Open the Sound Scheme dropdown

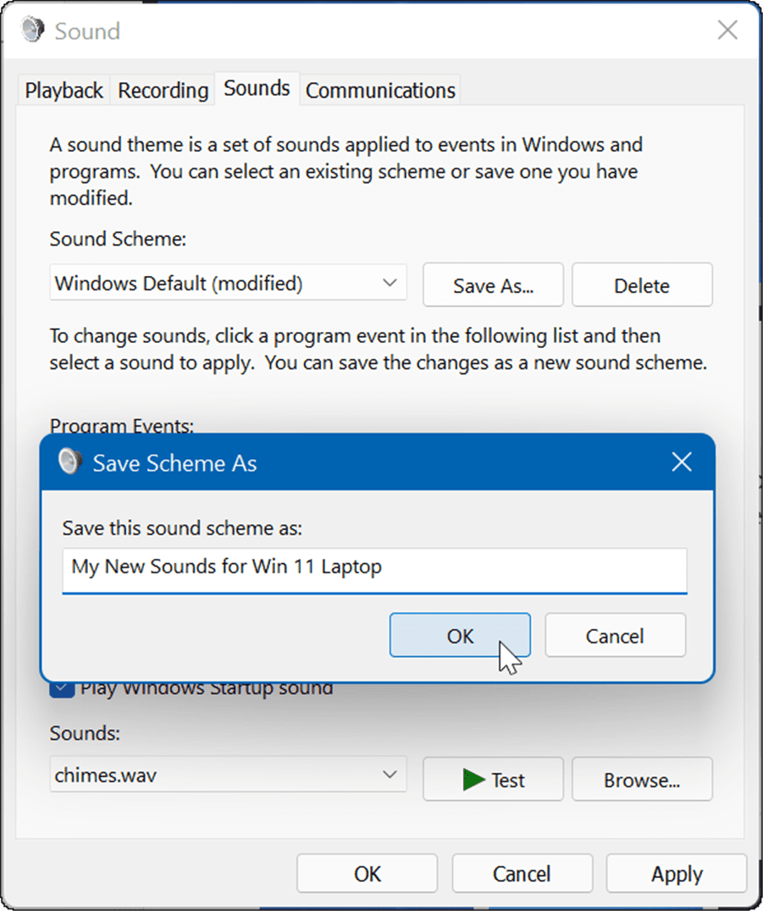coord(390,284)
